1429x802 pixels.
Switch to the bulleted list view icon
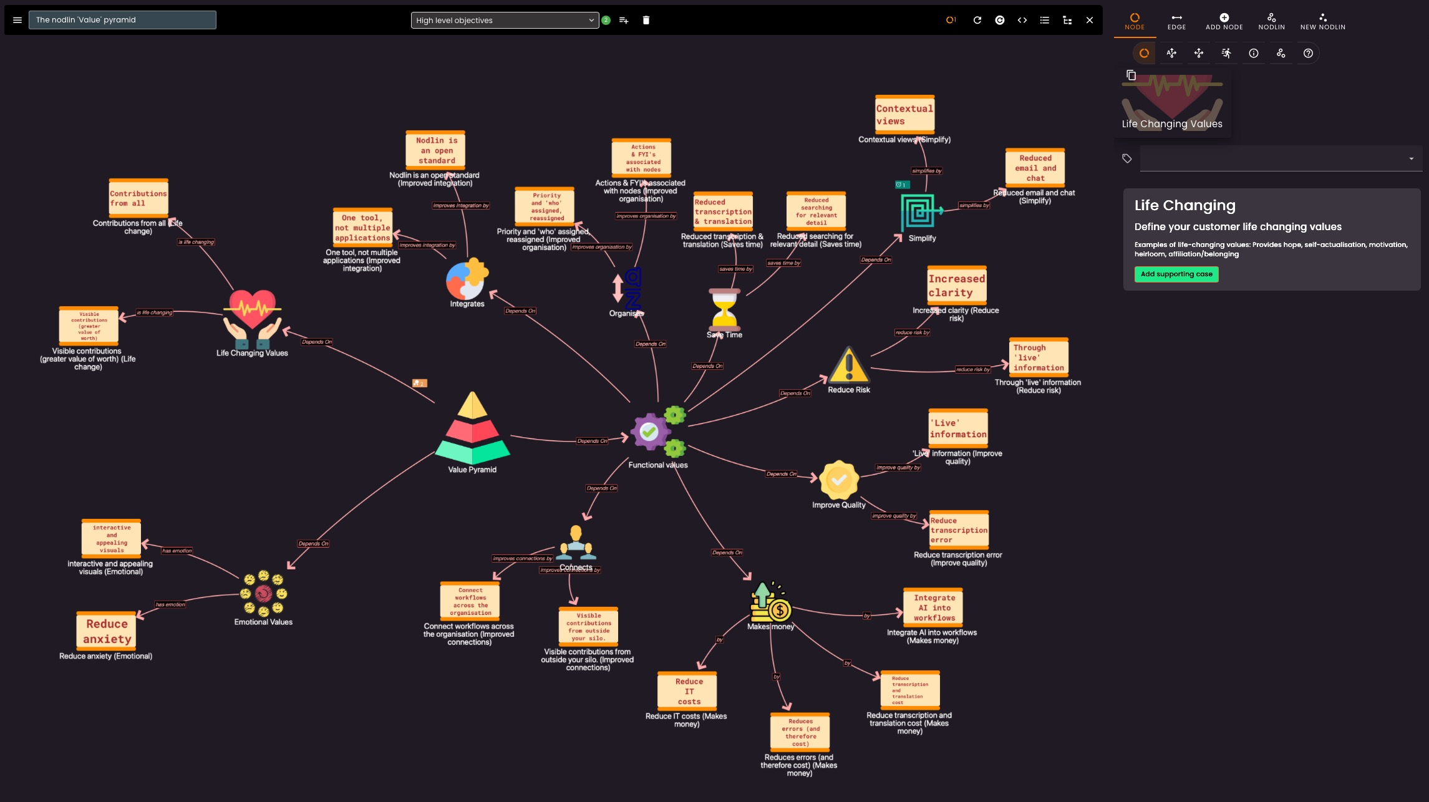pyautogui.click(x=1044, y=20)
